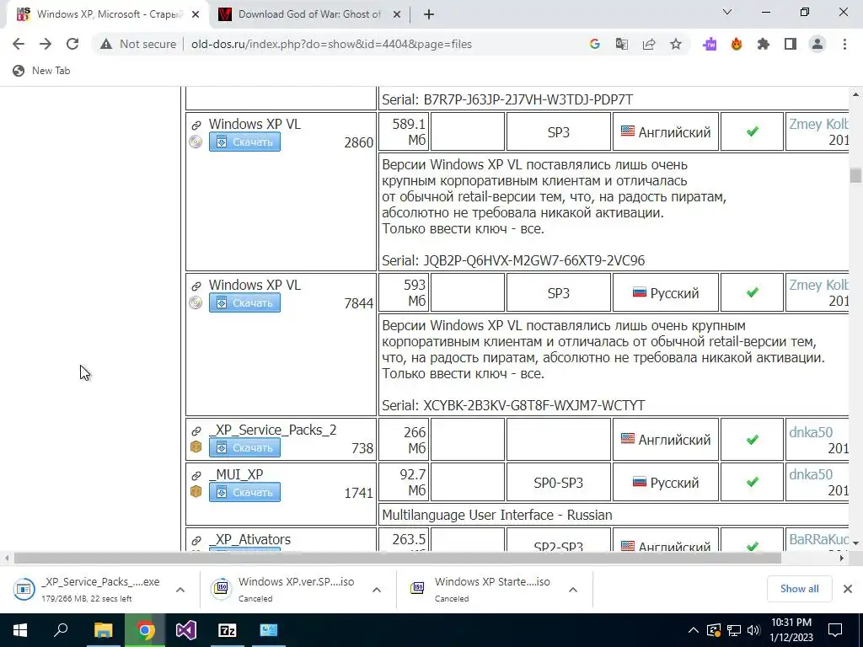Switch to Download God of War tab
863x647 pixels.
click(309, 14)
